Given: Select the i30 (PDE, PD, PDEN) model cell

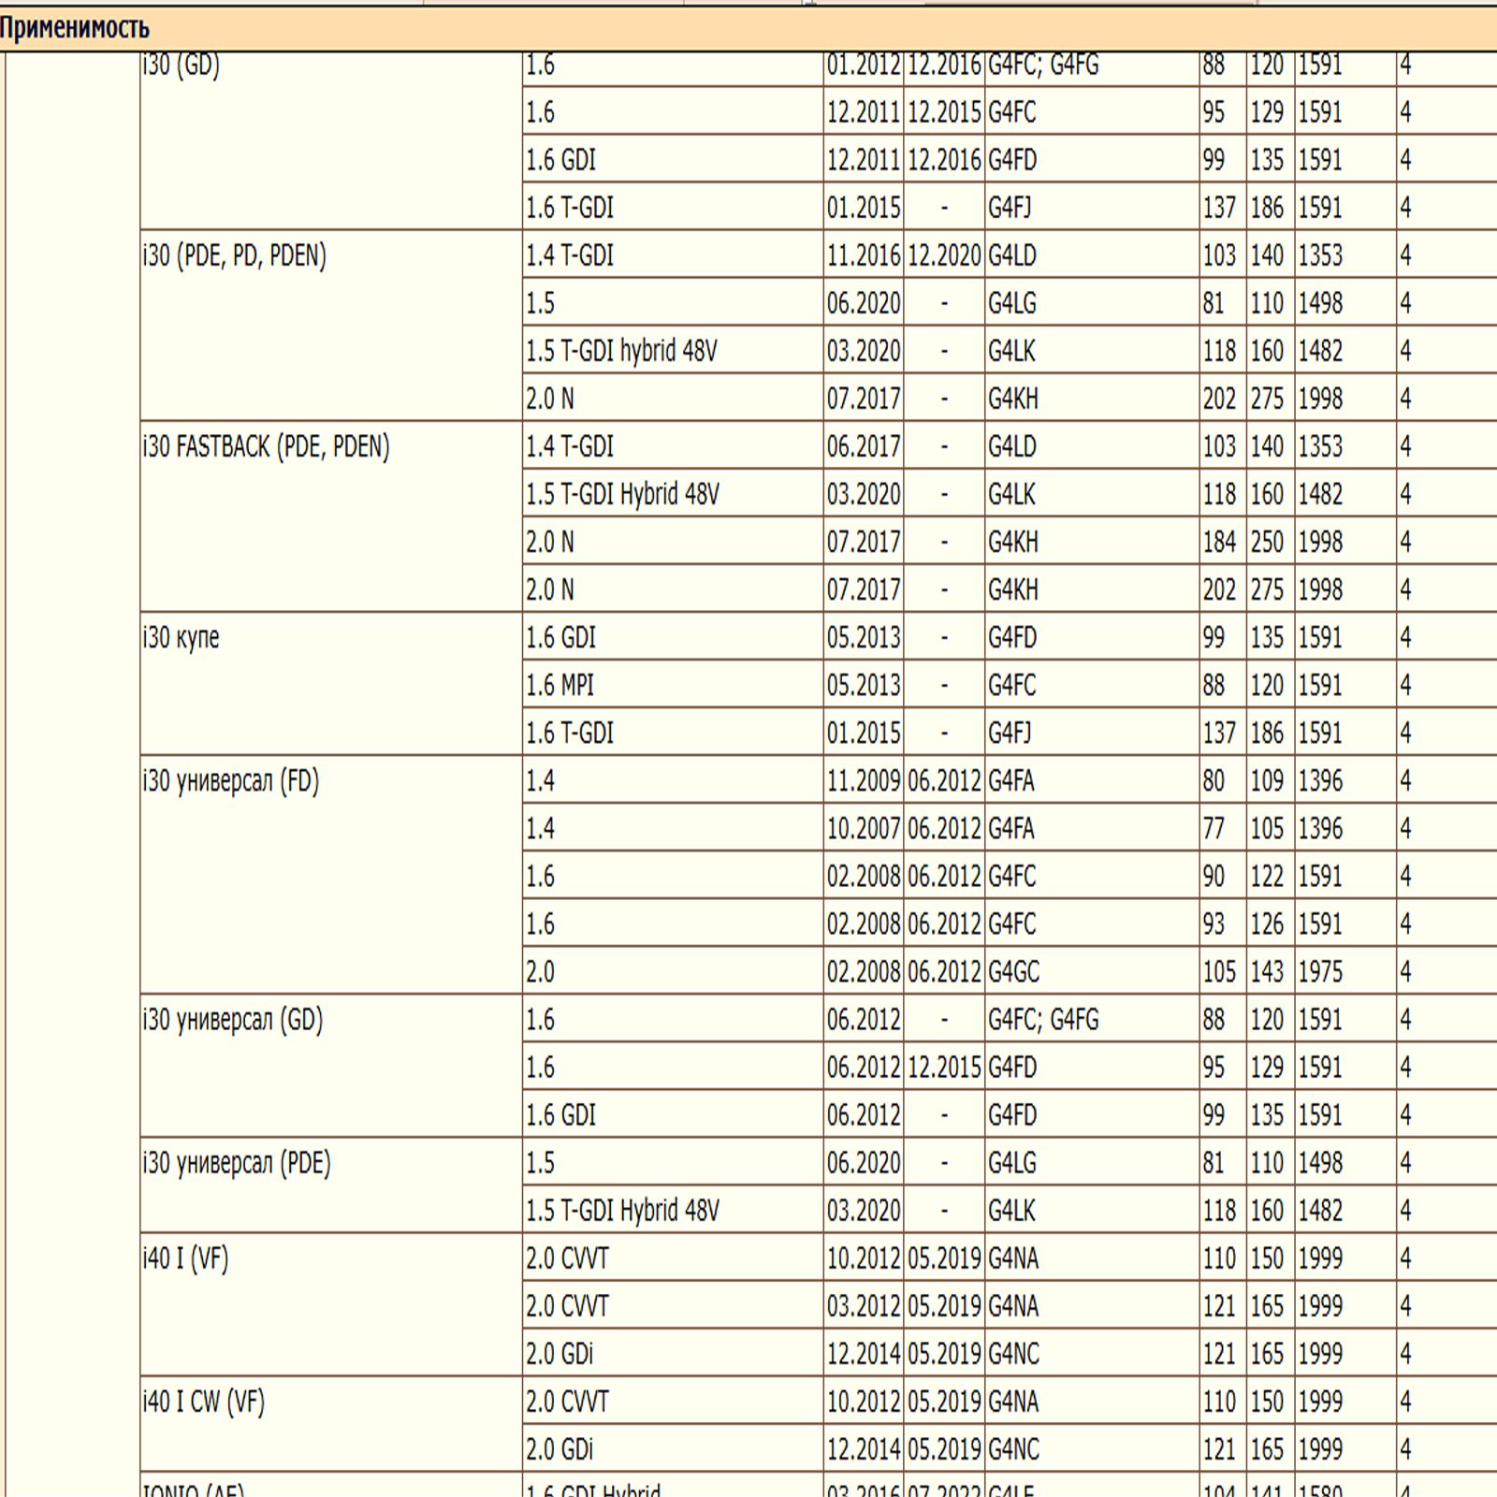Looking at the screenshot, I should tap(235, 256).
